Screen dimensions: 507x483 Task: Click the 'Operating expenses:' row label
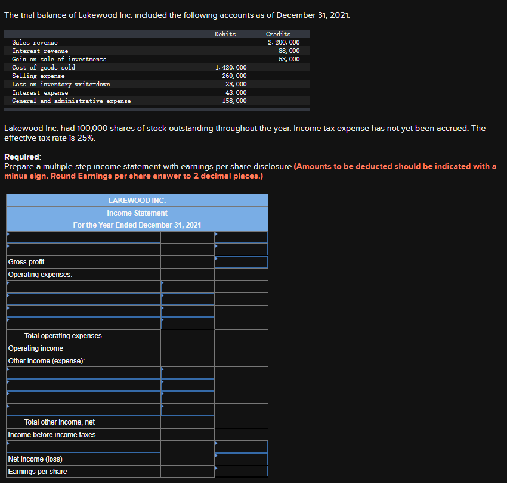40,275
